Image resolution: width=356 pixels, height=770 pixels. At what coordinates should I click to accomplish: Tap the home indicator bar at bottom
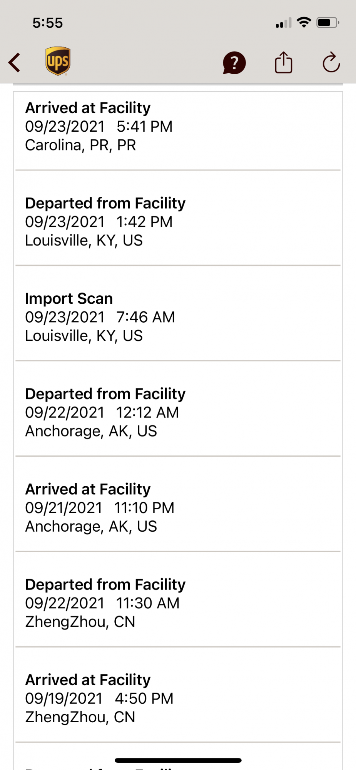coord(178,760)
